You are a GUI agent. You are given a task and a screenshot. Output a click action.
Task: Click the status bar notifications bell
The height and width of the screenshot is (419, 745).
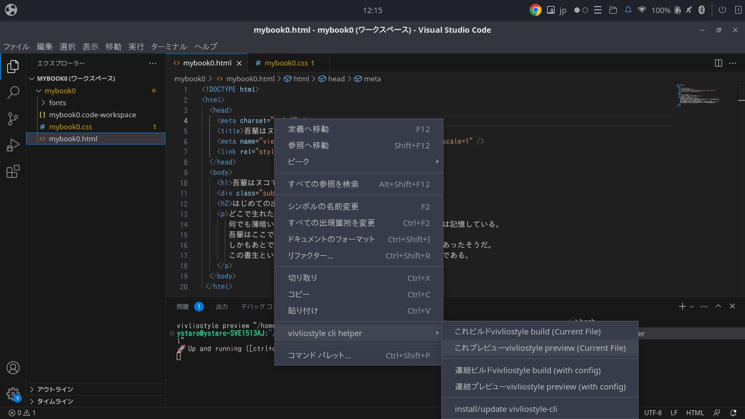pyautogui.click(x=733, y=413)
